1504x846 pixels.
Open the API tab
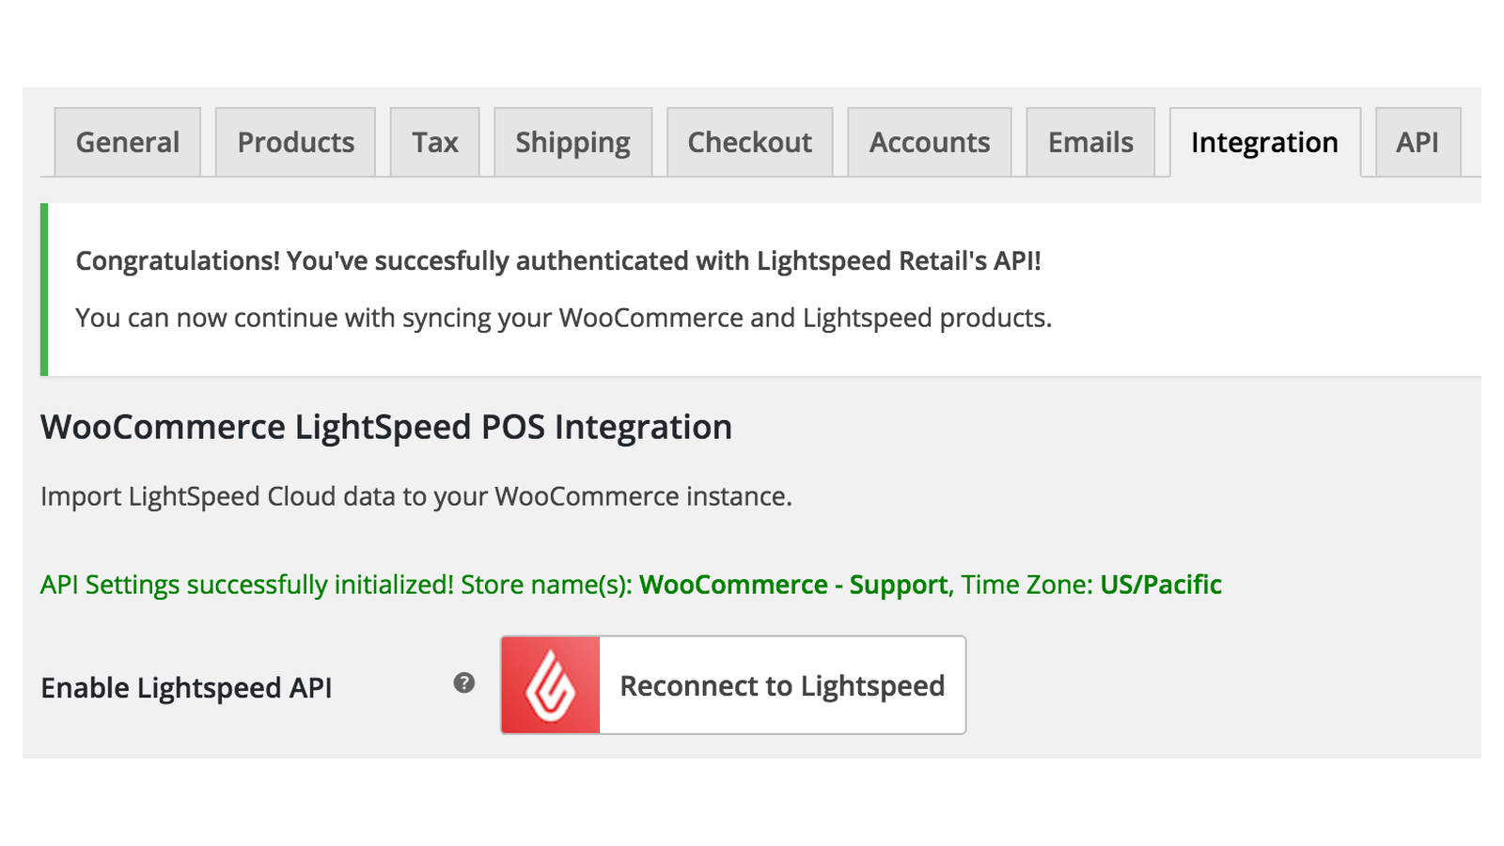point(1418,142)
